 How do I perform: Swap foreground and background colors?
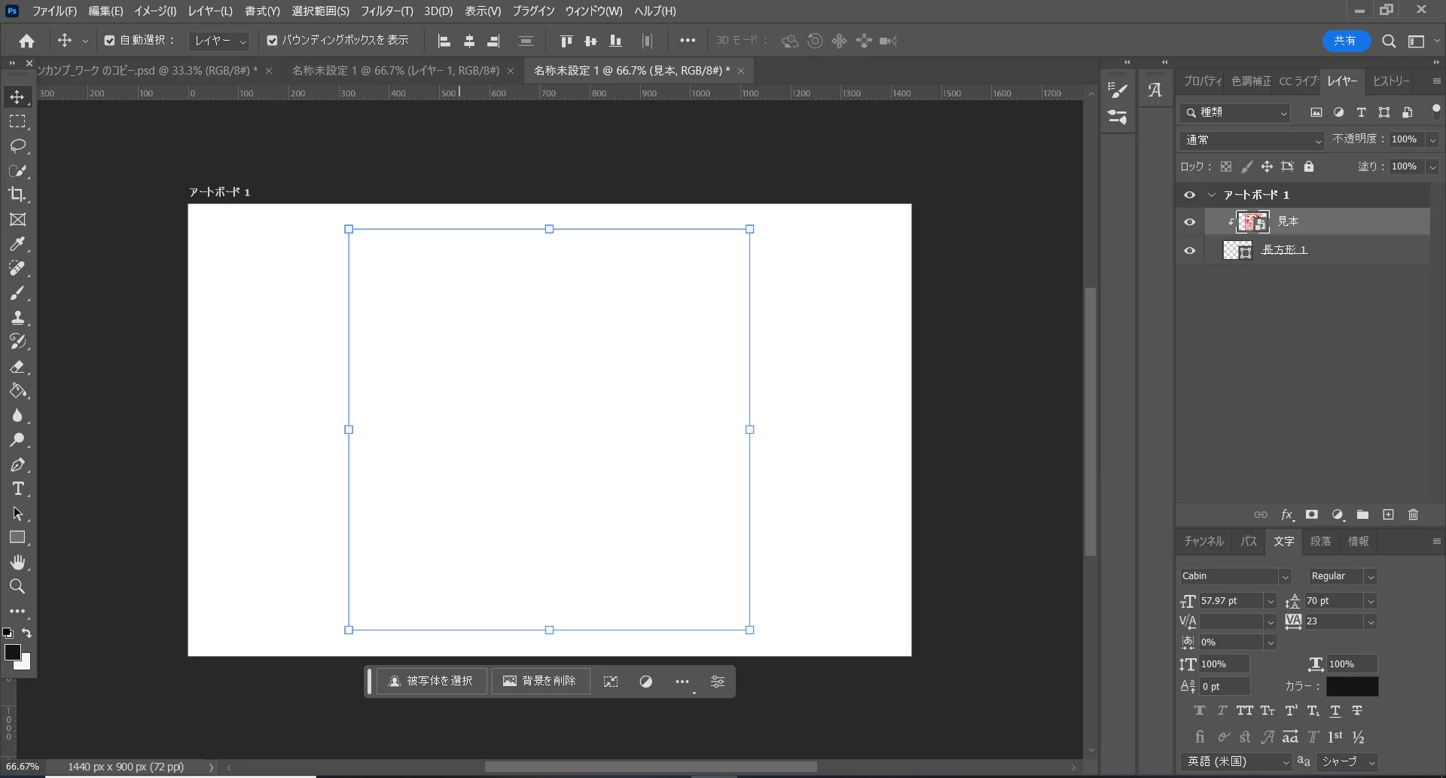pos(26,633)
